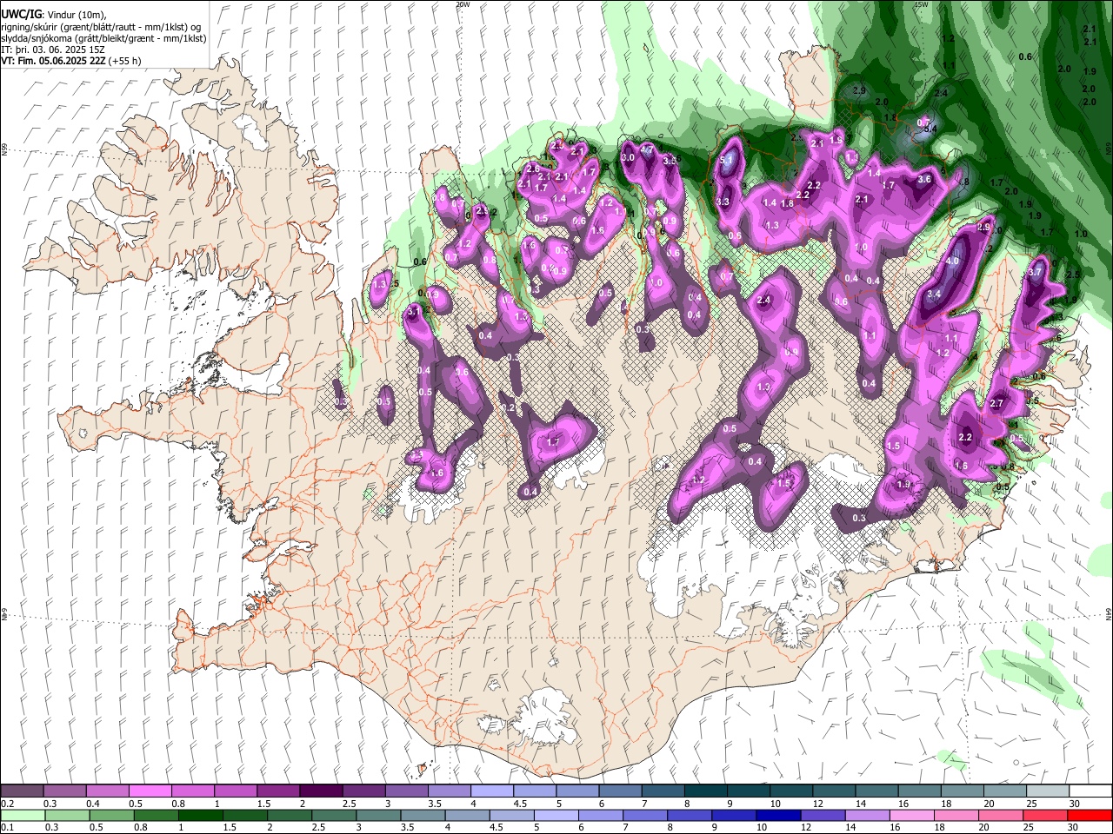This screenshot has width=1113, height=834.
Task: Choose blue lower legend swatch labeled 9
Action: point(732,815)
